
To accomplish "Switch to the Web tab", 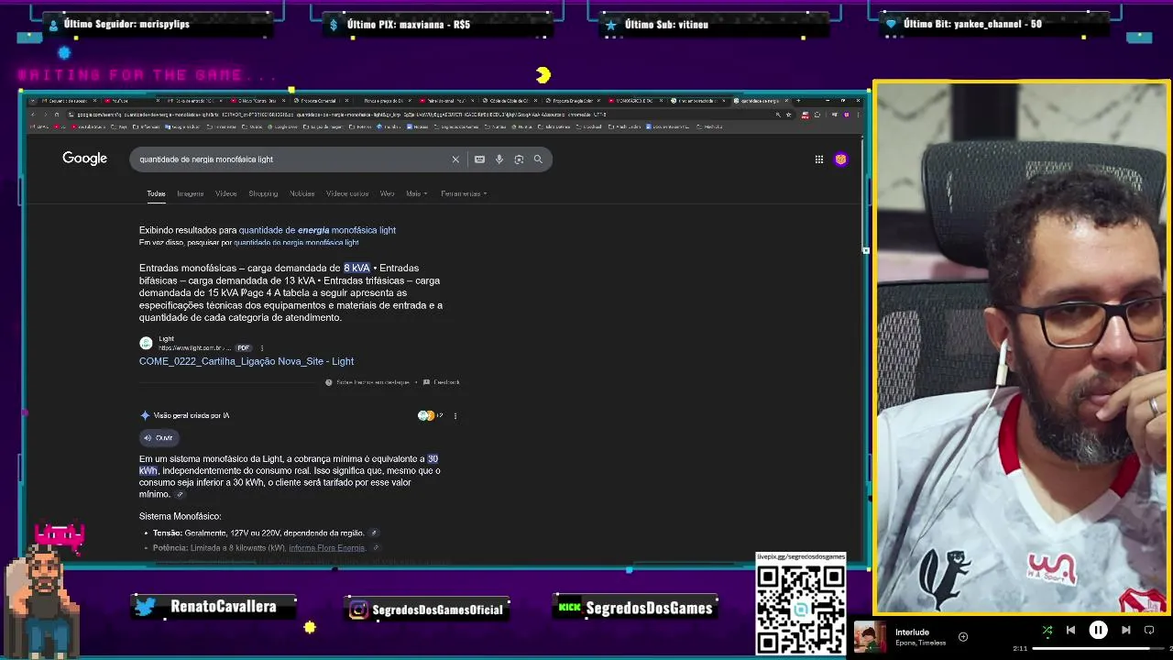I will (387, 193).
